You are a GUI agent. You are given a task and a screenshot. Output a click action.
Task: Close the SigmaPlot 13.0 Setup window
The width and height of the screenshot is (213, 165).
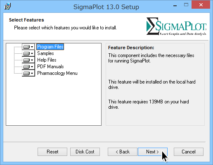[x=201, y=5]
